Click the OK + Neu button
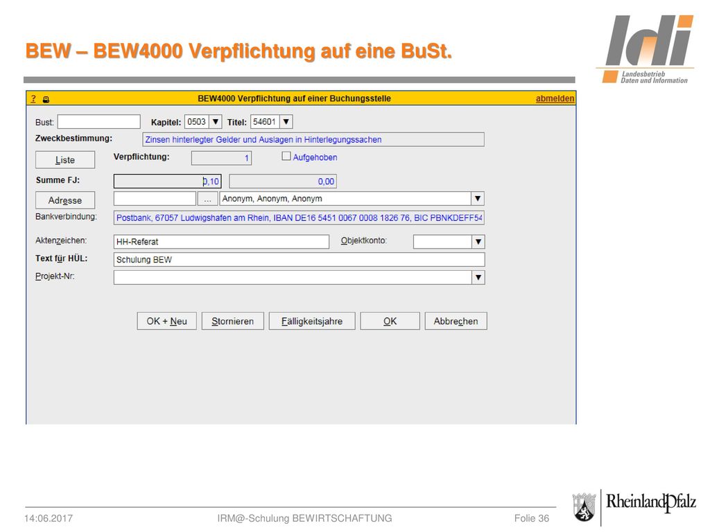 pos(166,321)
